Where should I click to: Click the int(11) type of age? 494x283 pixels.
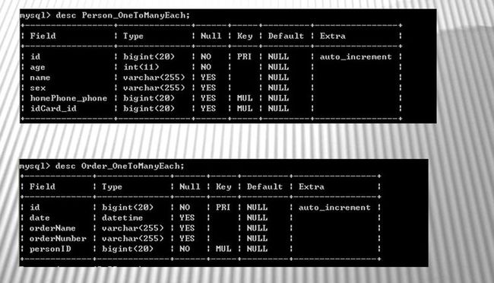[141, 67]
